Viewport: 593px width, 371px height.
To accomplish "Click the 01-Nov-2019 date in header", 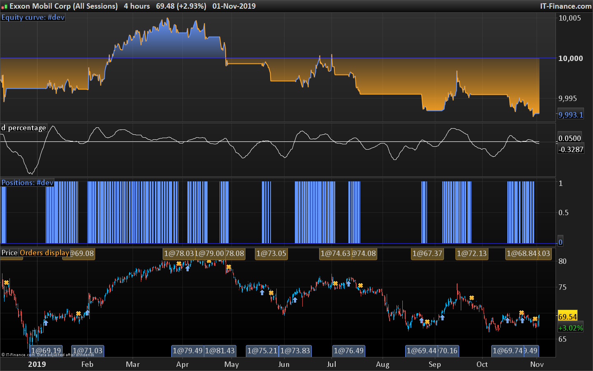I will tap(234, 6).
